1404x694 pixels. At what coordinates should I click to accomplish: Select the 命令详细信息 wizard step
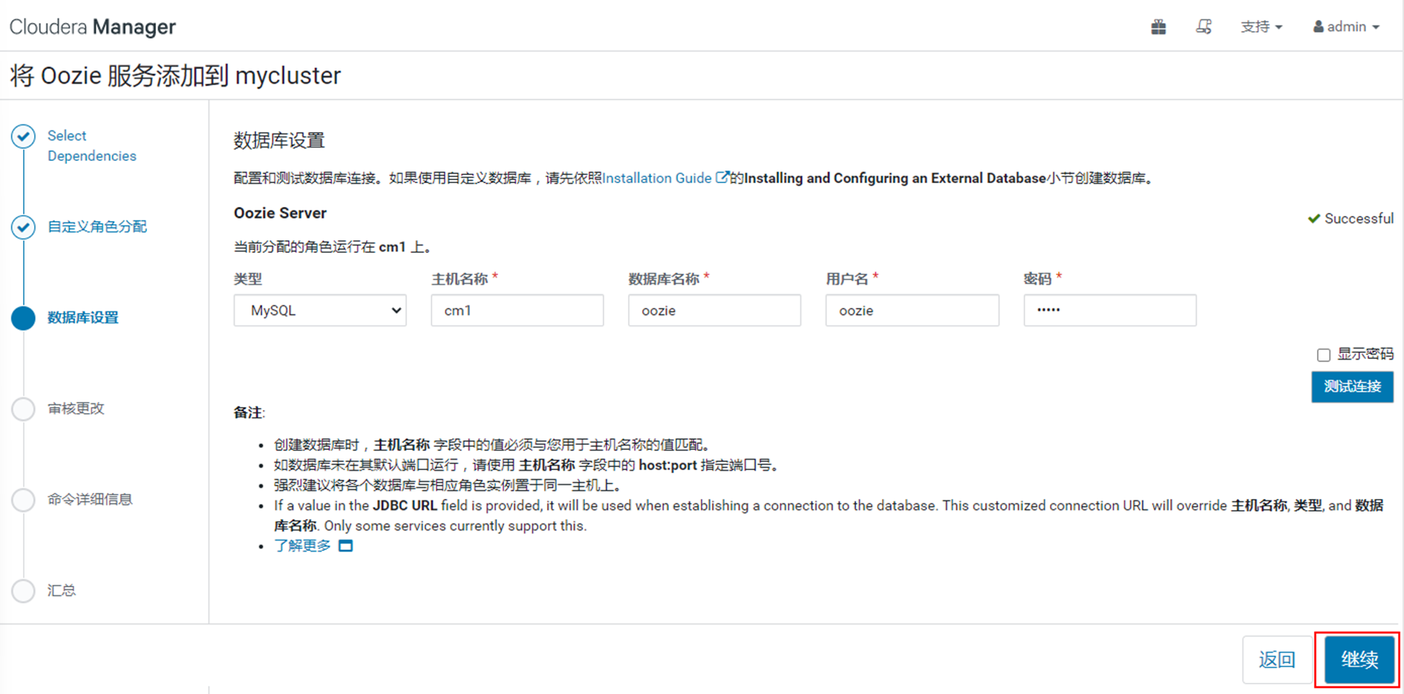coord(90,500)
